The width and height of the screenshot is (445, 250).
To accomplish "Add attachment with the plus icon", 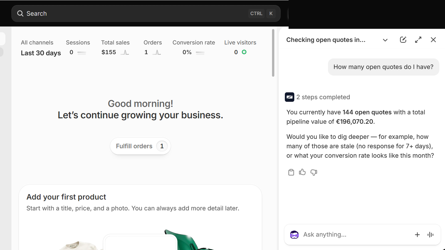I will [x=417, y=235].
